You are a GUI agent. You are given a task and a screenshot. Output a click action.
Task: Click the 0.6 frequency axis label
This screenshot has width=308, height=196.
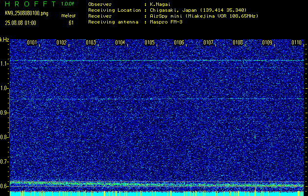(3, 186)
